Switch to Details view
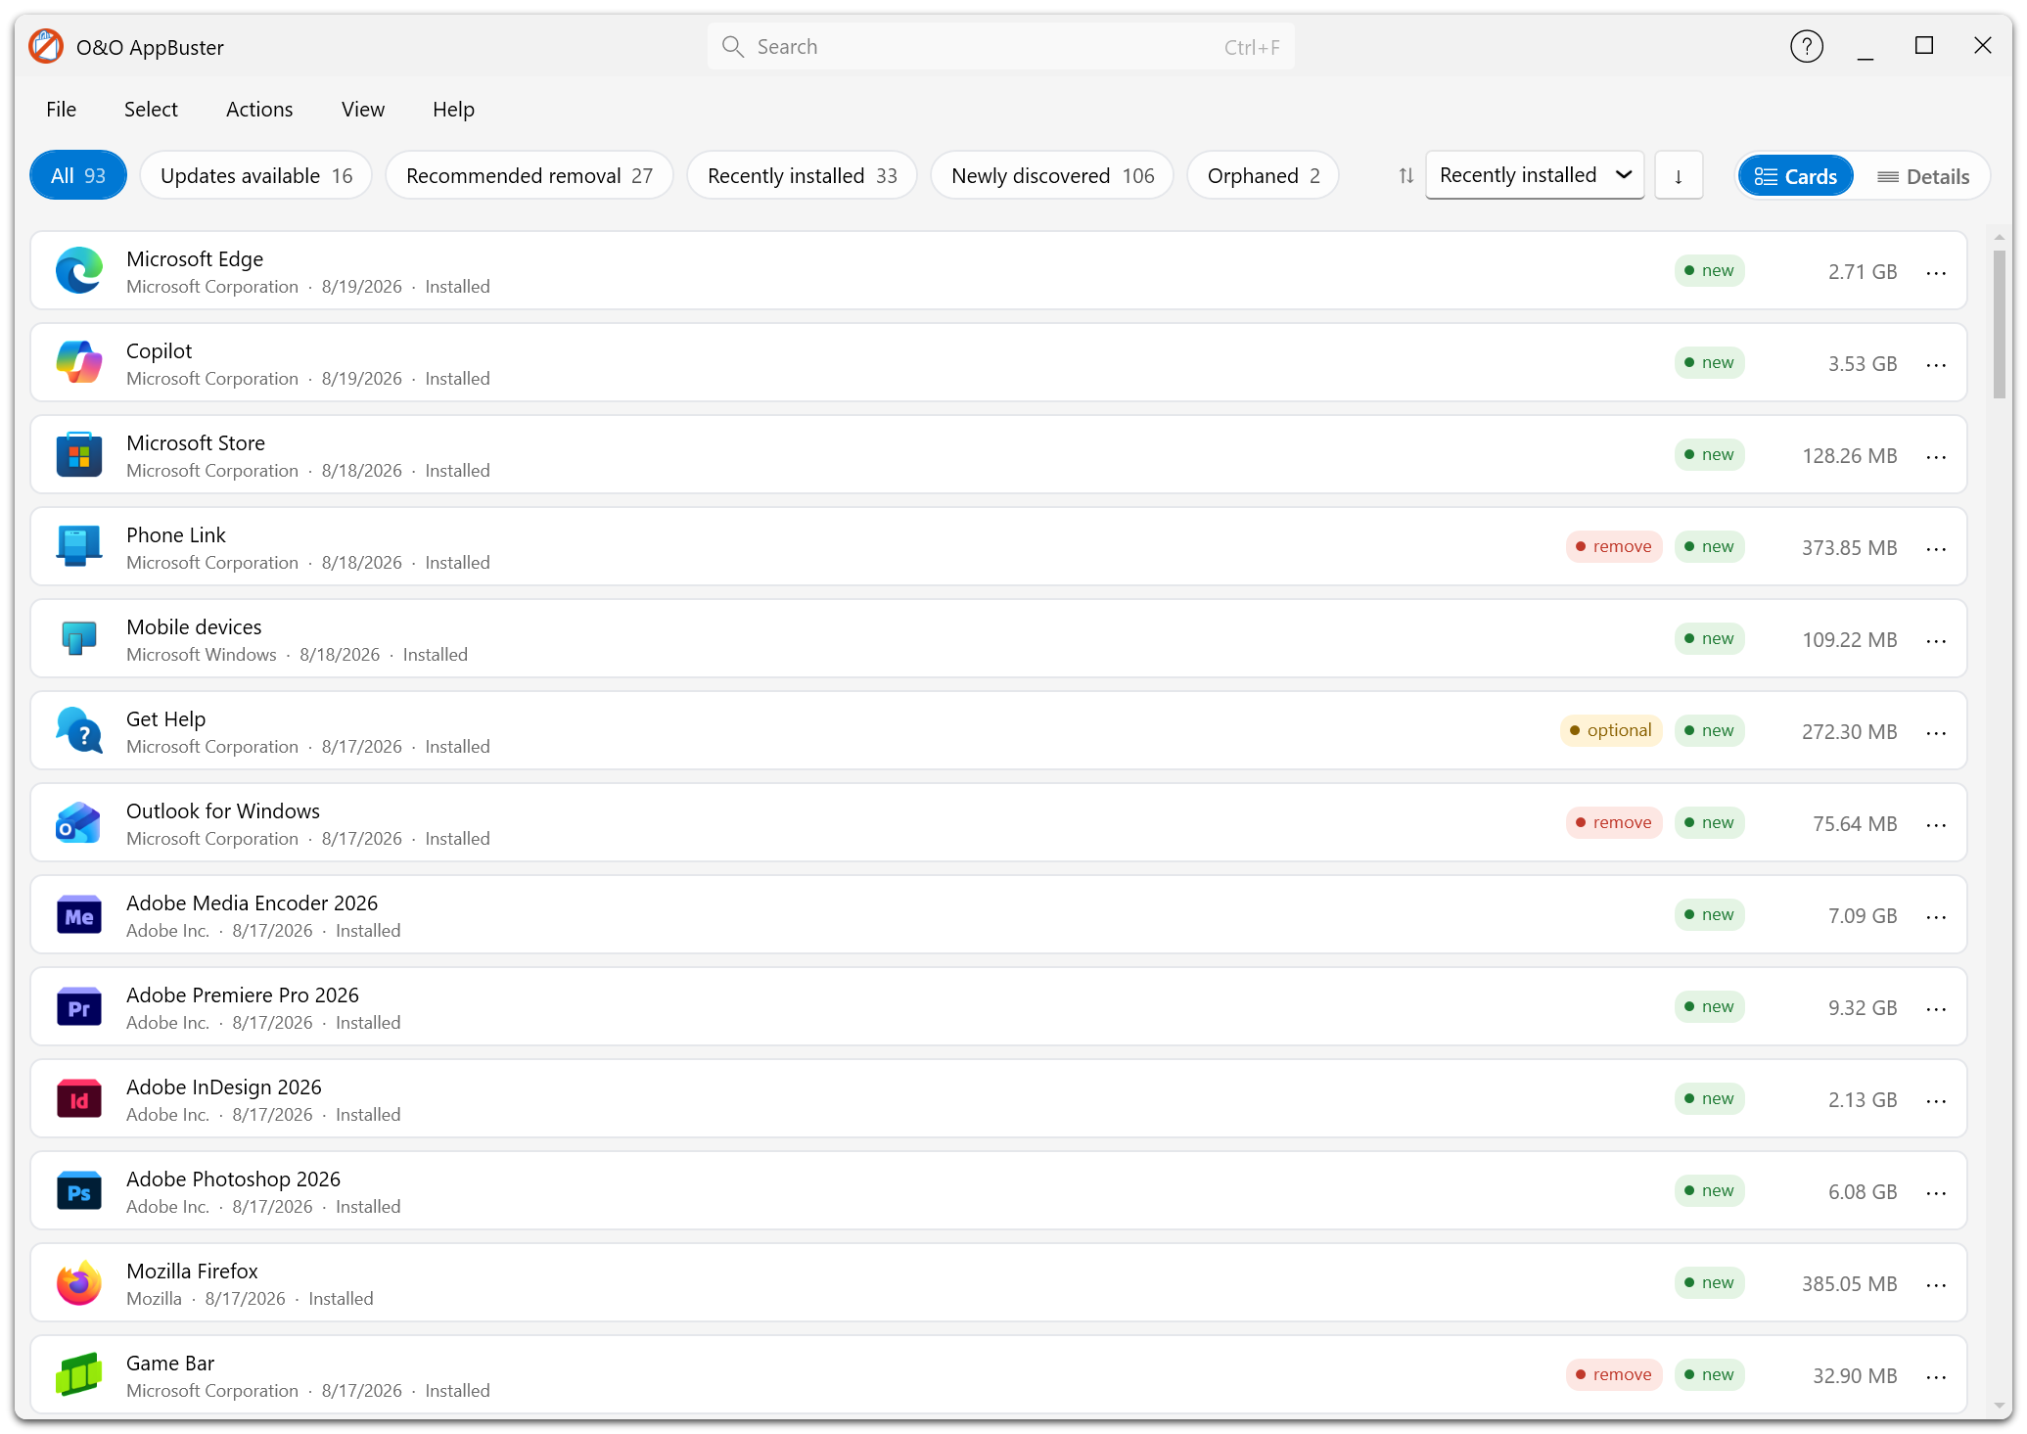Image resolution: width=2027 pixels, height=1434 pixels. [1923, 176]
